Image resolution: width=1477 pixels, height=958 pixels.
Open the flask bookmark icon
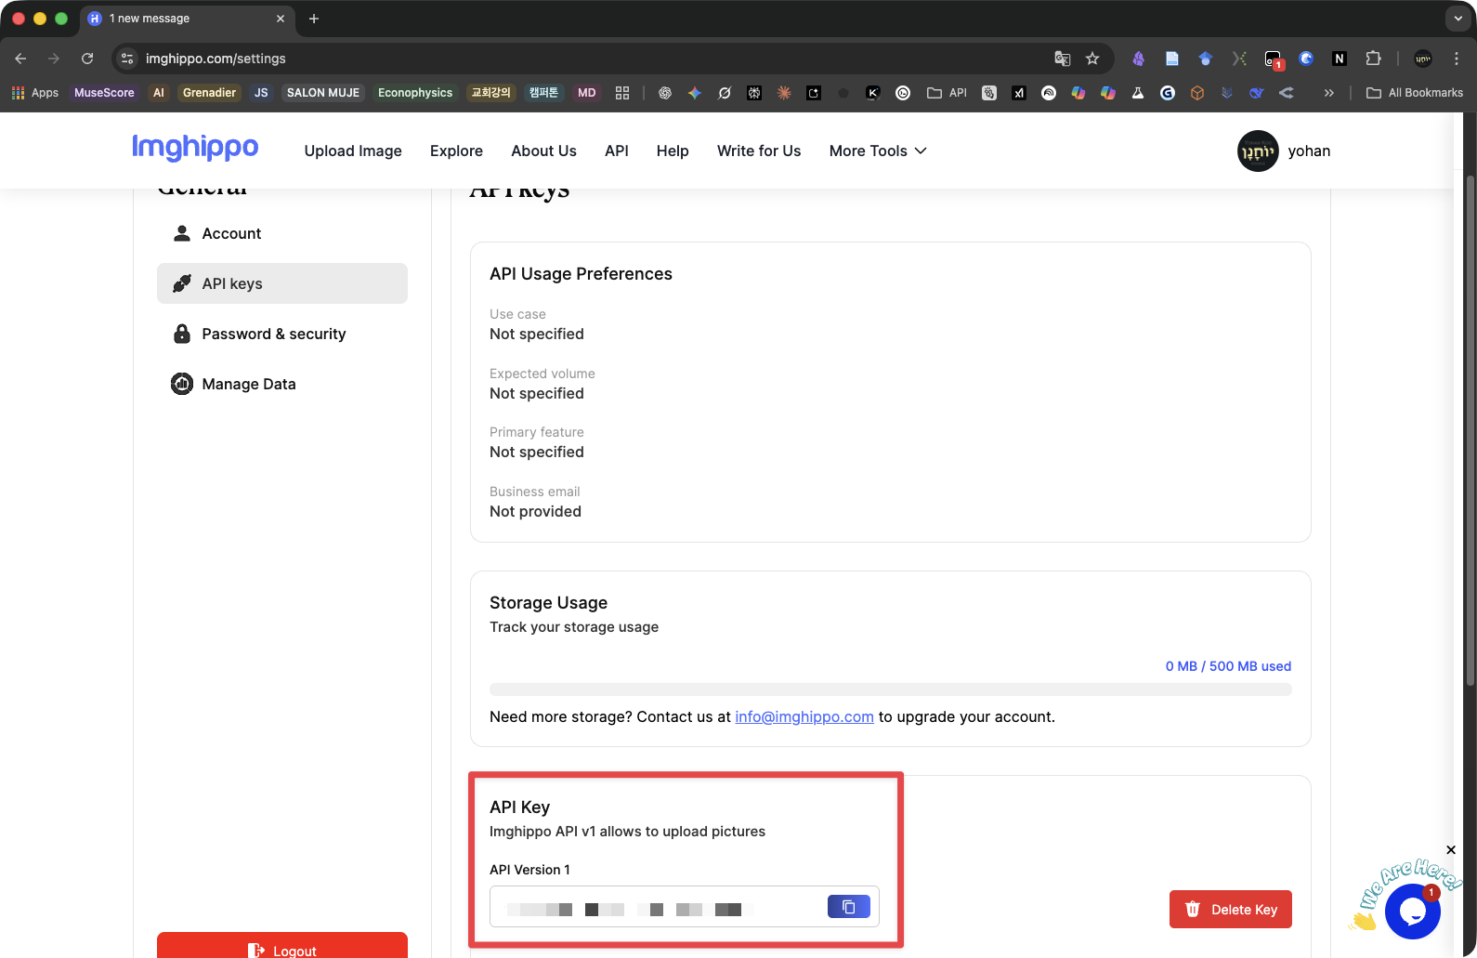pyautogui.click(x=1138, y=93)
